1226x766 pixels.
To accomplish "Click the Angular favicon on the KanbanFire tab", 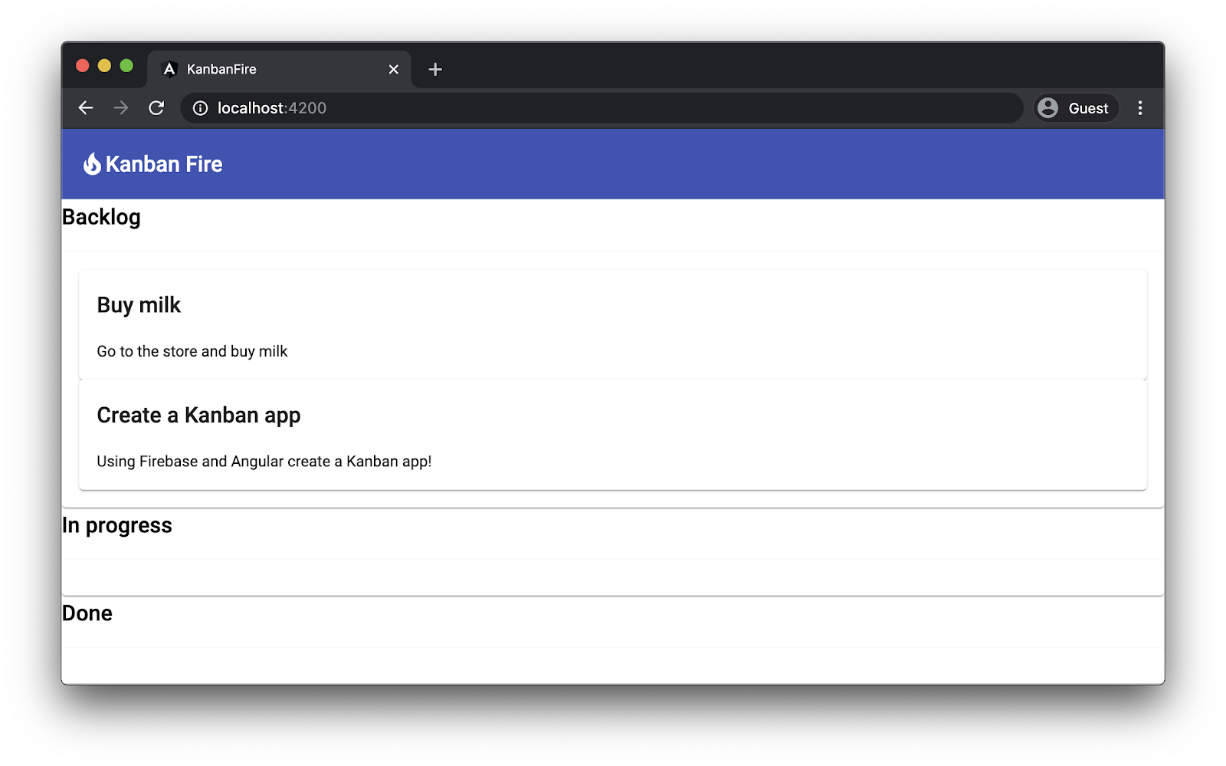I will (168, 69).
